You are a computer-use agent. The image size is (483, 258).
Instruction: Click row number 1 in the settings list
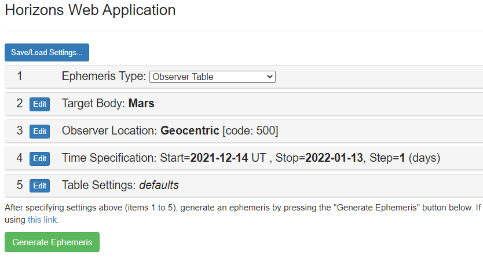tap(20, 77)
